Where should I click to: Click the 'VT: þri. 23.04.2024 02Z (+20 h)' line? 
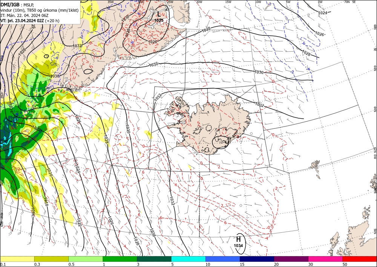point(30,21)
